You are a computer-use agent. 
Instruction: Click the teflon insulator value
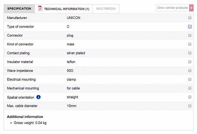(x=71, y=62)
